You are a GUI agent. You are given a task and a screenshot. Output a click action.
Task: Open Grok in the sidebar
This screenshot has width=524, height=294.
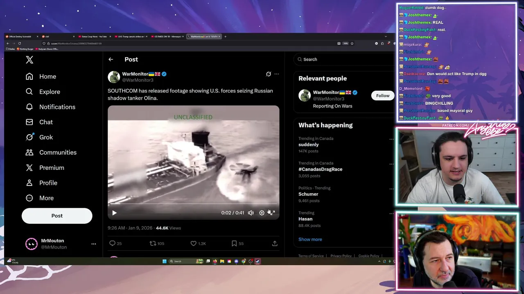point(39,137)
